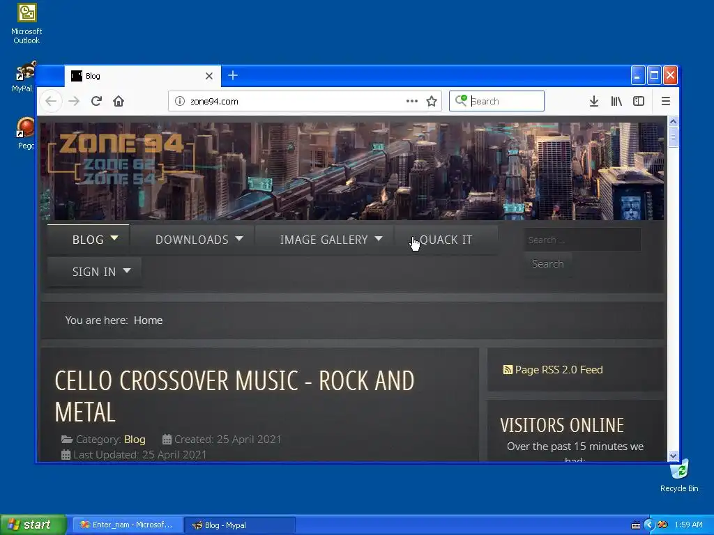Image resolution: width=714 pixels, height=535 pixels.
Task: Click the category folder icon
Action: point(67,440)
